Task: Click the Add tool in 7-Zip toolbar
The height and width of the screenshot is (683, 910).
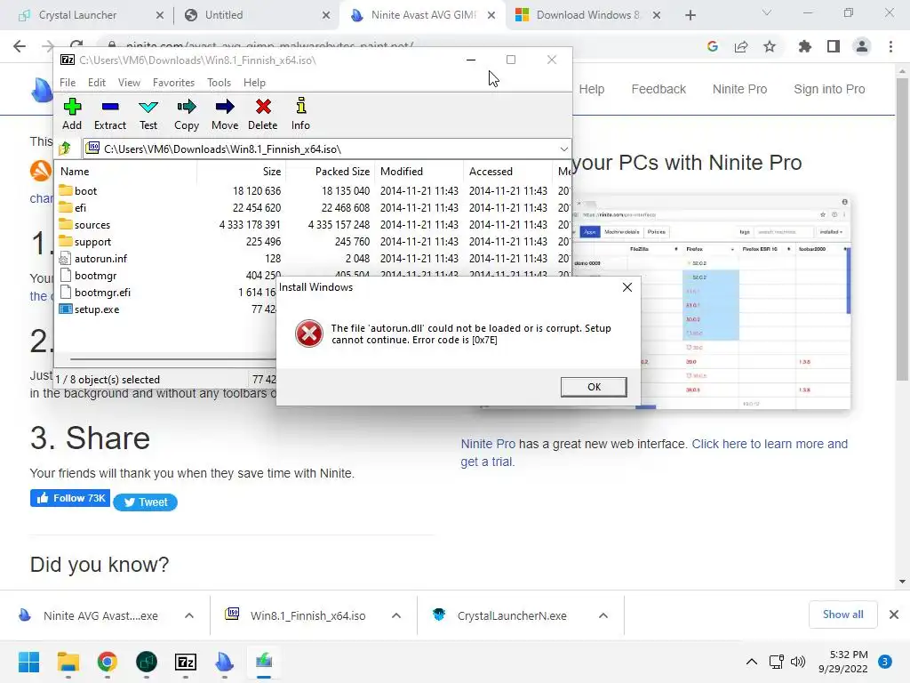Action: tap(72, 115)
